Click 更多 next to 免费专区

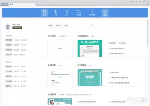click(60, 65)
